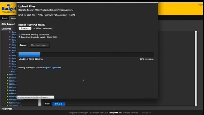The width and height of the screenshot is (204, 115).
Task: Switch to the Main tab
Action: click(13, 18)
